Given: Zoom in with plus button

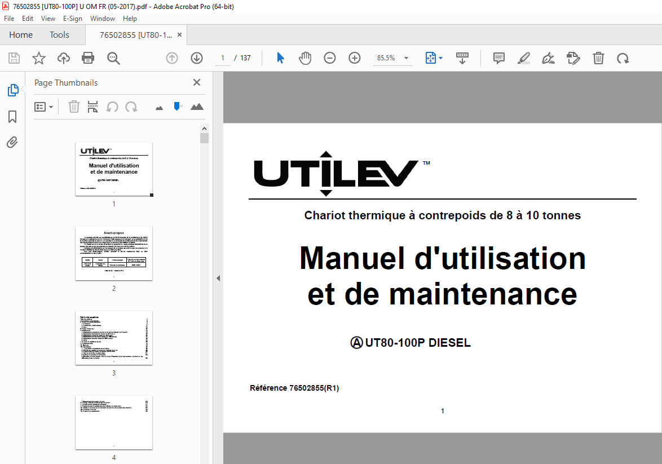Looking at the screenshot, I should (355, 58).
